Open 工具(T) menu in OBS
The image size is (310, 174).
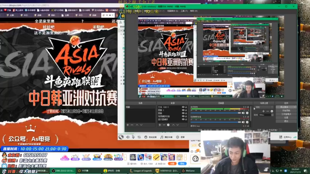coord(184,11)
